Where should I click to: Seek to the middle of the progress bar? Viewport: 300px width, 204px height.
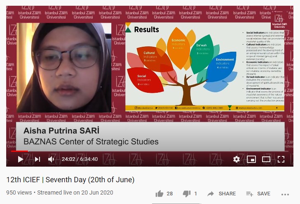click(x=150, y=151)
